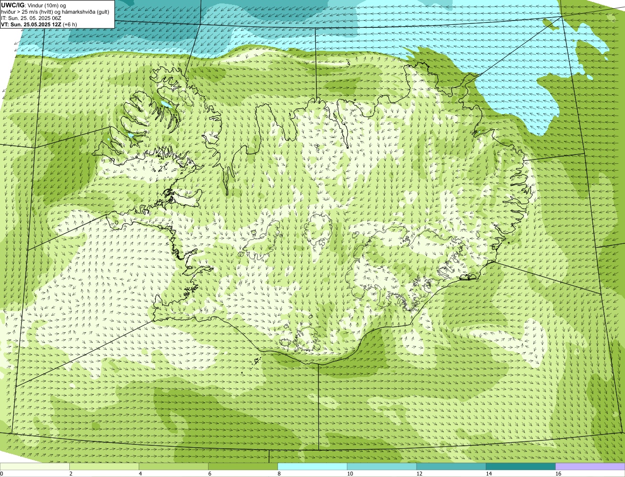625x477 pixels.
Task: Click the purple legend swatch above 16
Action: coord(590,466)
